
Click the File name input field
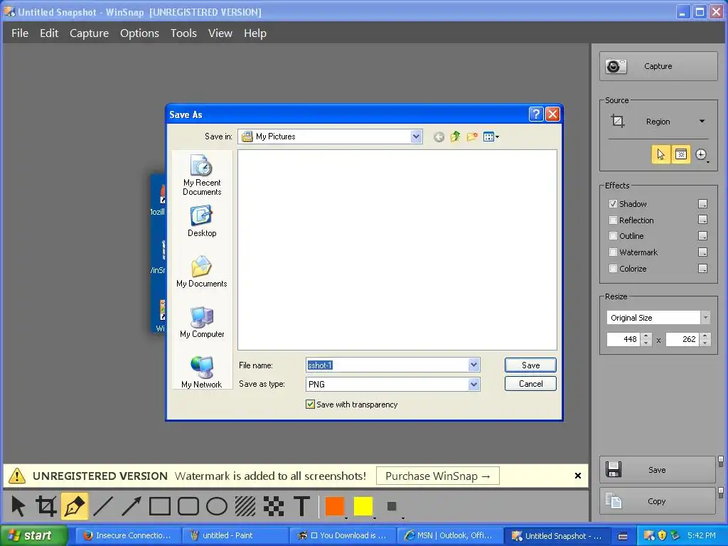(387, 365)
